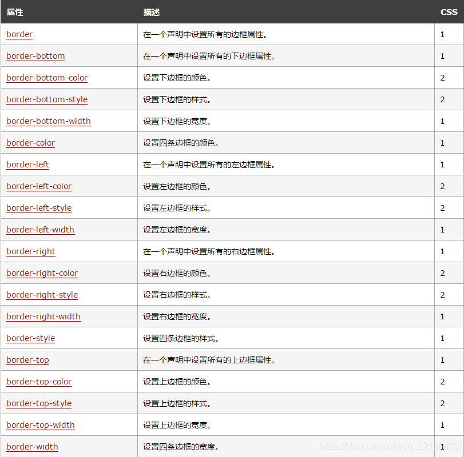Screen dimensions: 464x457
Task: Select description 设置左边框的宽度。
Action: tap(177, 230)
